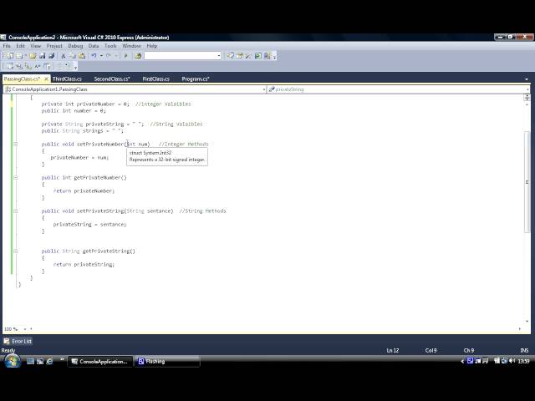The image size is (535, 401).
Task: Open the Error List panel
Action: click(18, 341)
